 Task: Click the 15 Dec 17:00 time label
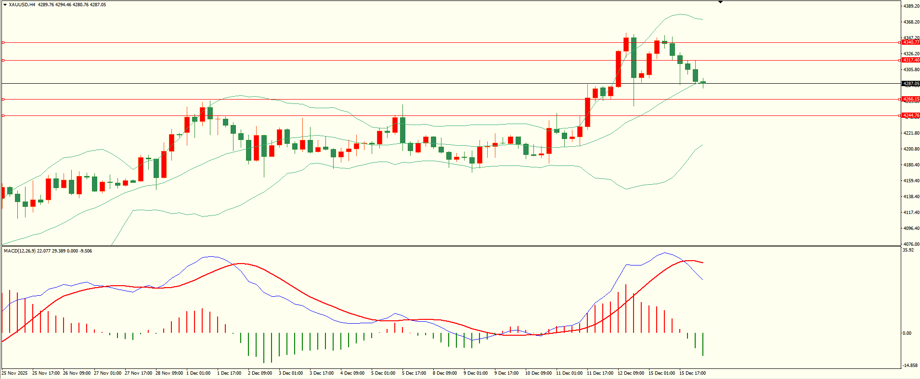[x=692, y=373]
